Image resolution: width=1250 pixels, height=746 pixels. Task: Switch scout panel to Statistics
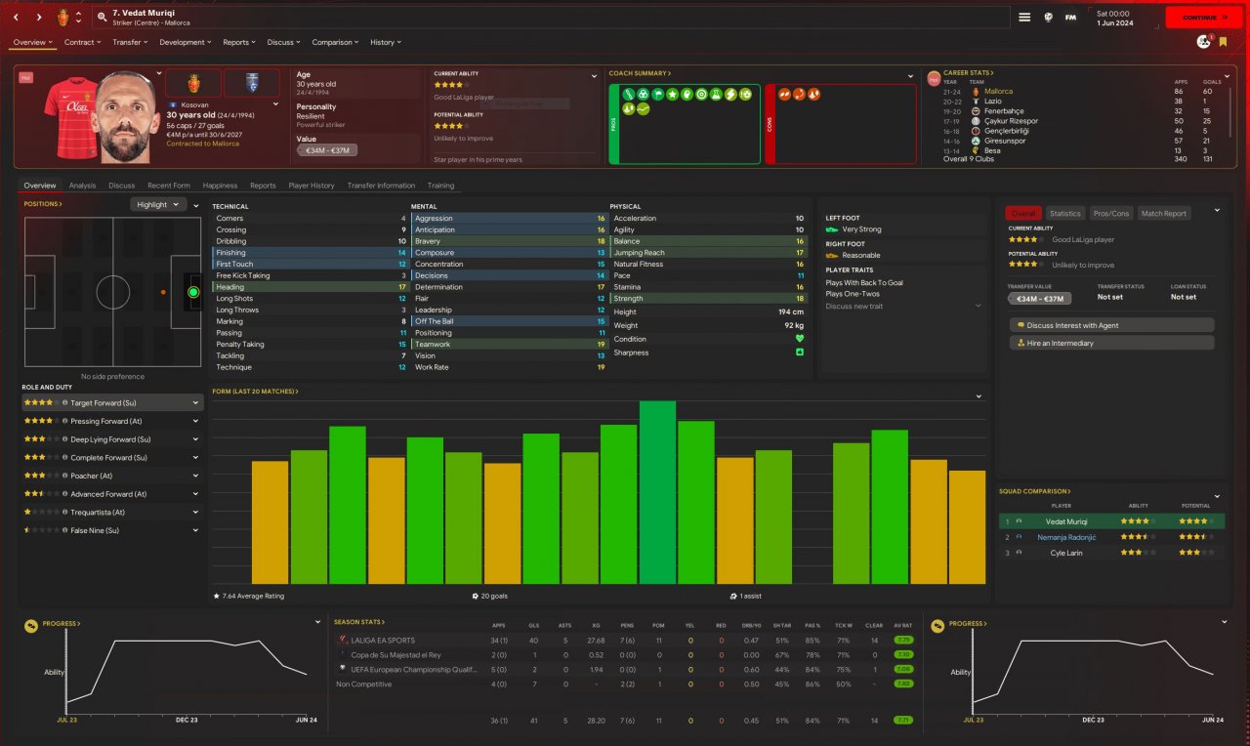point(1065,213)
